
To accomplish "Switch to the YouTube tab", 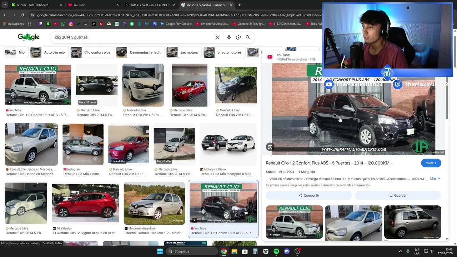I will pyautogui.click(x=94, y=5).
